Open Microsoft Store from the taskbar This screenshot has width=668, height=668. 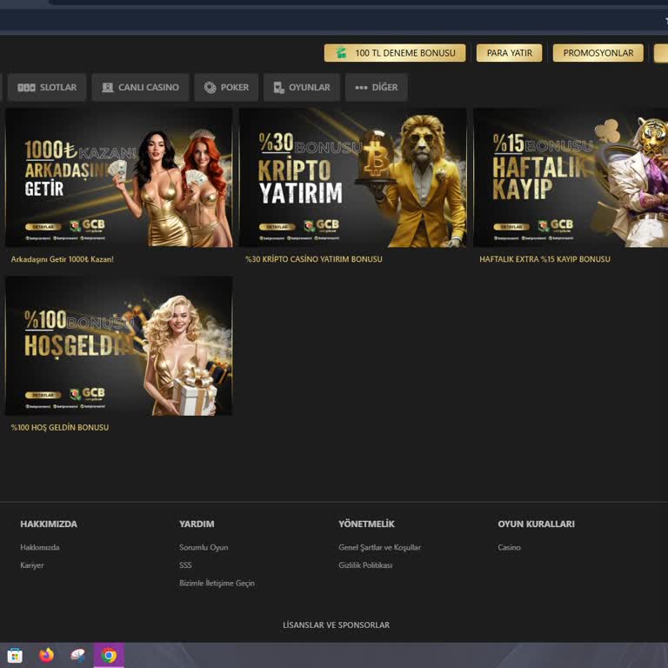coord(15,655)
